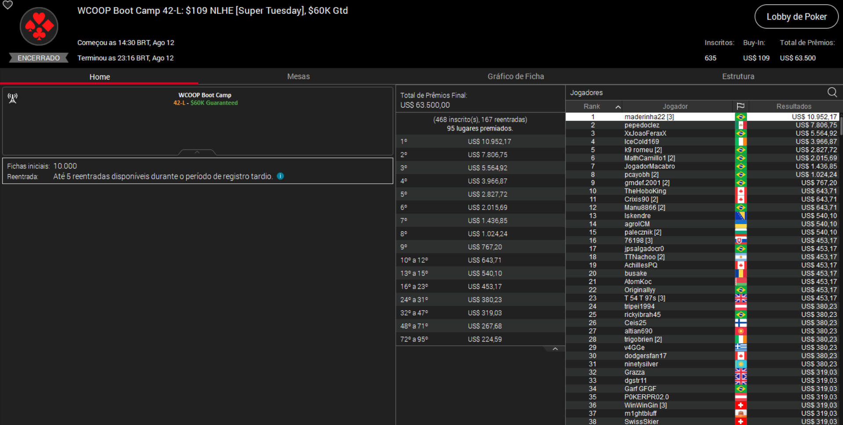Select the 1º prize row US$ 10.952,17
Screen dimensions: 843x425
480,142
